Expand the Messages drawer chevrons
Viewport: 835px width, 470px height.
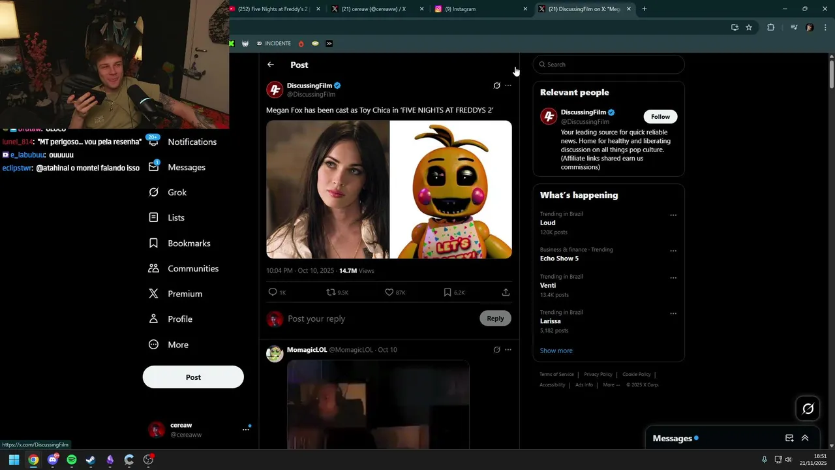coord(805,438)
